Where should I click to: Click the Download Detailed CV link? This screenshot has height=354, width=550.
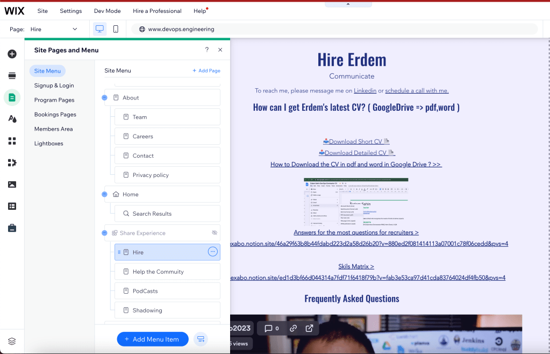click(357, 153)
